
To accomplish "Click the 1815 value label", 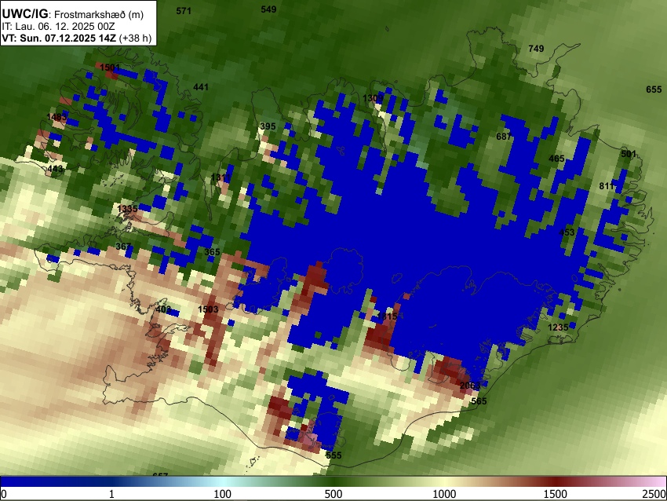I will [387, 316].
